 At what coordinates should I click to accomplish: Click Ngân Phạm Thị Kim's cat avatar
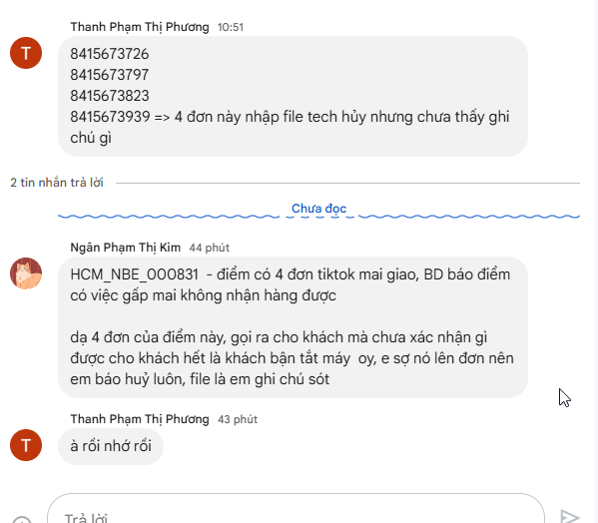point(26,273)
